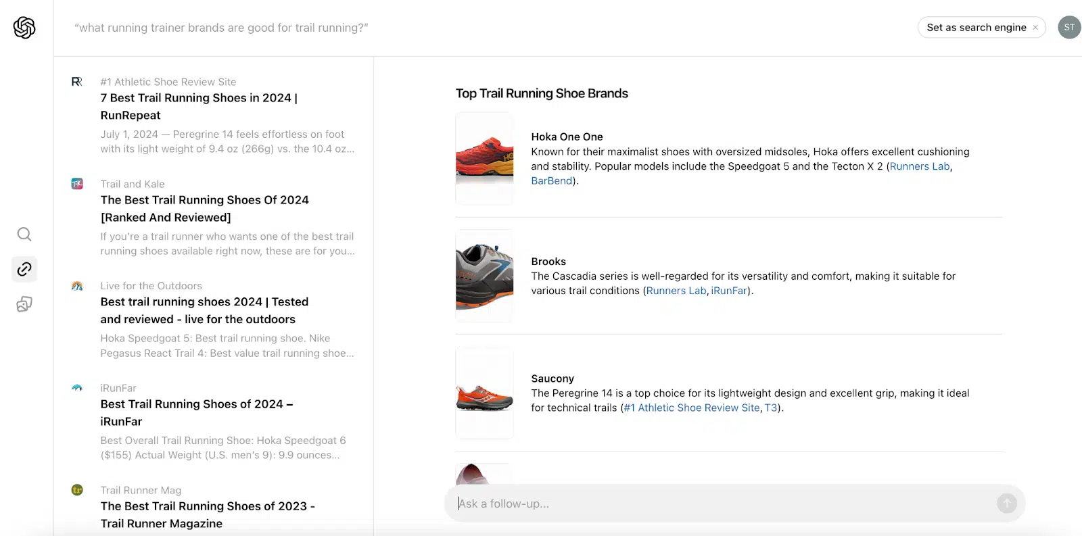Open The Best Trail Running Shoes Of 2024 result
The width and height of the screenshot is (1082, 536).
(x=204, y=209)
